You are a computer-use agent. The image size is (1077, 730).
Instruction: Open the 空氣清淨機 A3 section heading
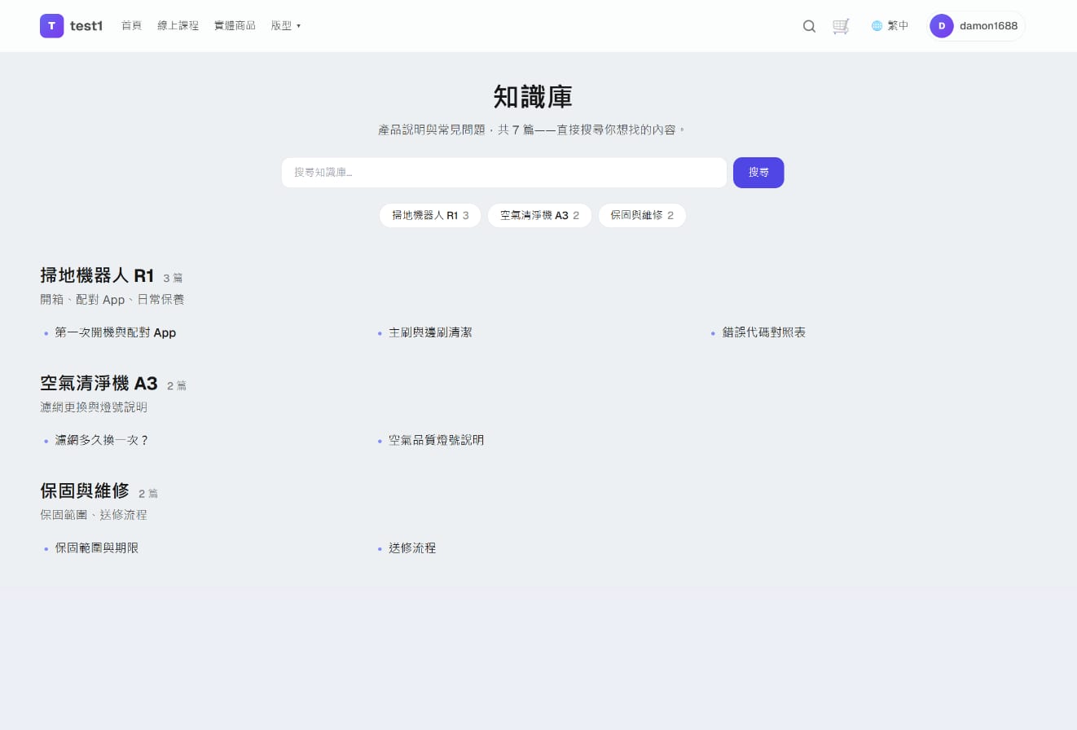coord(99,384)
